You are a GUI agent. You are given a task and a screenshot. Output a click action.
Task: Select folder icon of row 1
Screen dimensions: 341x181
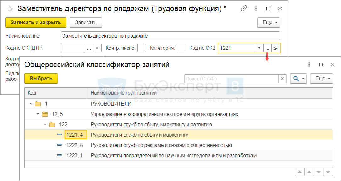[38, 104]
